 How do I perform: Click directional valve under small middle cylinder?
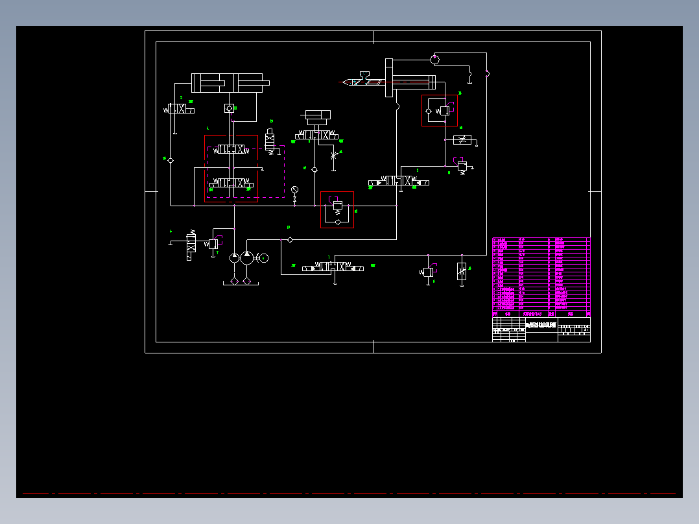[316, 135]
